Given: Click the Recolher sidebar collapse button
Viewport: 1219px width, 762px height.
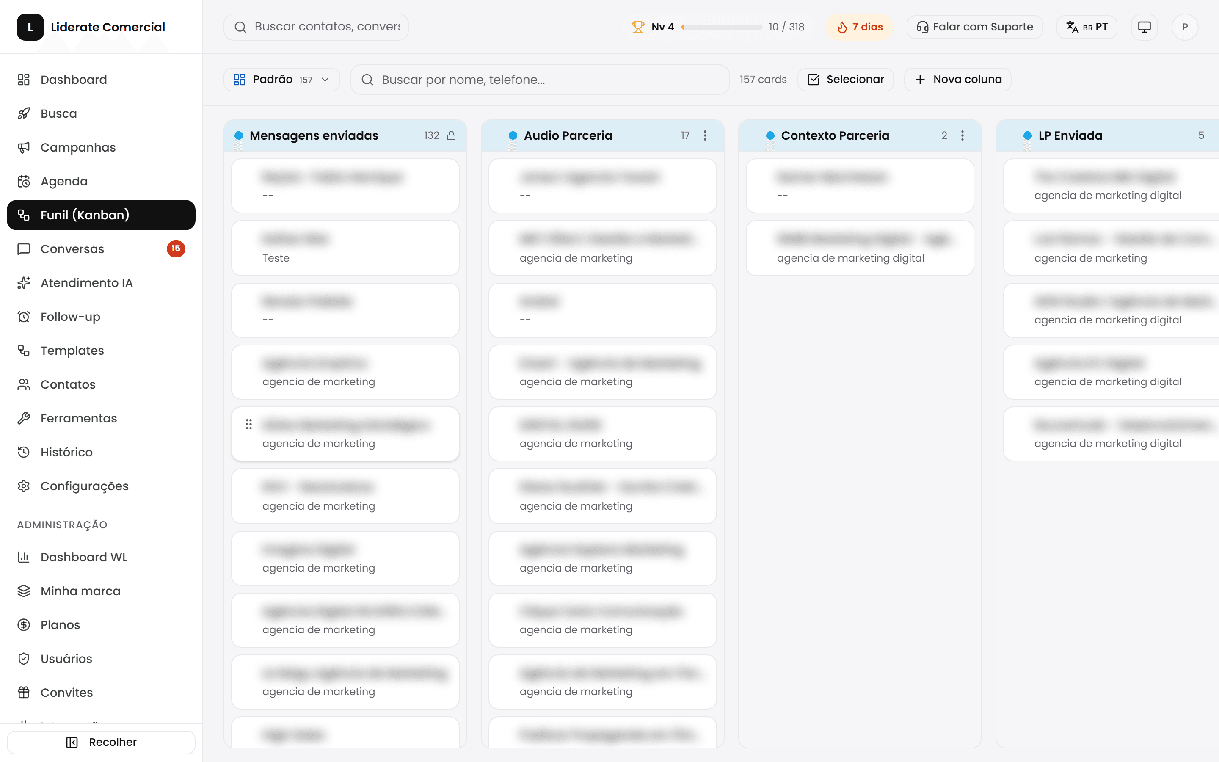Looking at the screenshot, I should pos(101,742).
